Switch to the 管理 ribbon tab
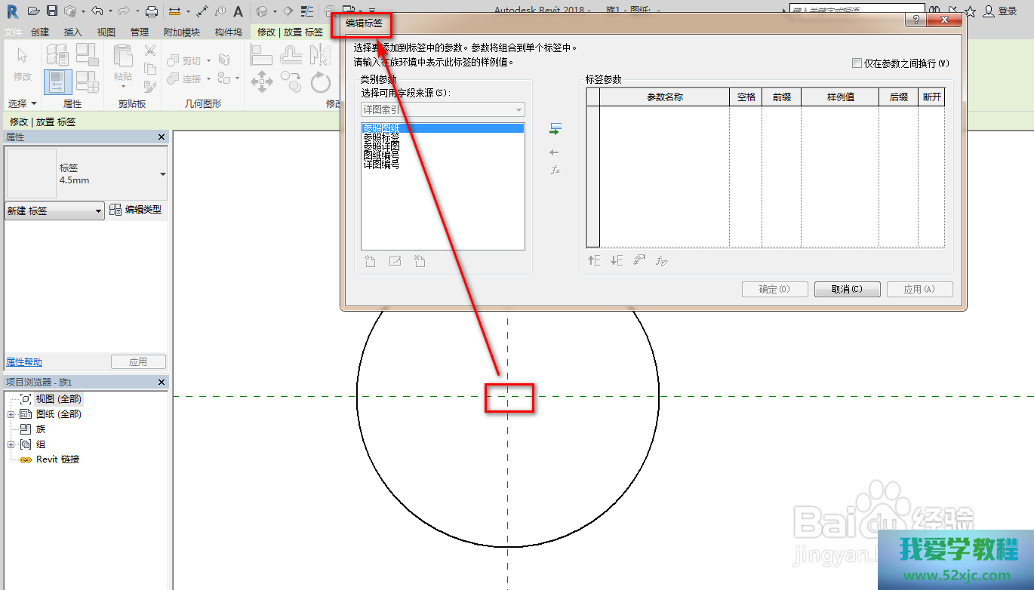The image size is (1034, 590). point(139,32)
